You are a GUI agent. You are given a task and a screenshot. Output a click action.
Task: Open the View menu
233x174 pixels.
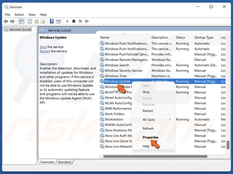coord(32,14)
